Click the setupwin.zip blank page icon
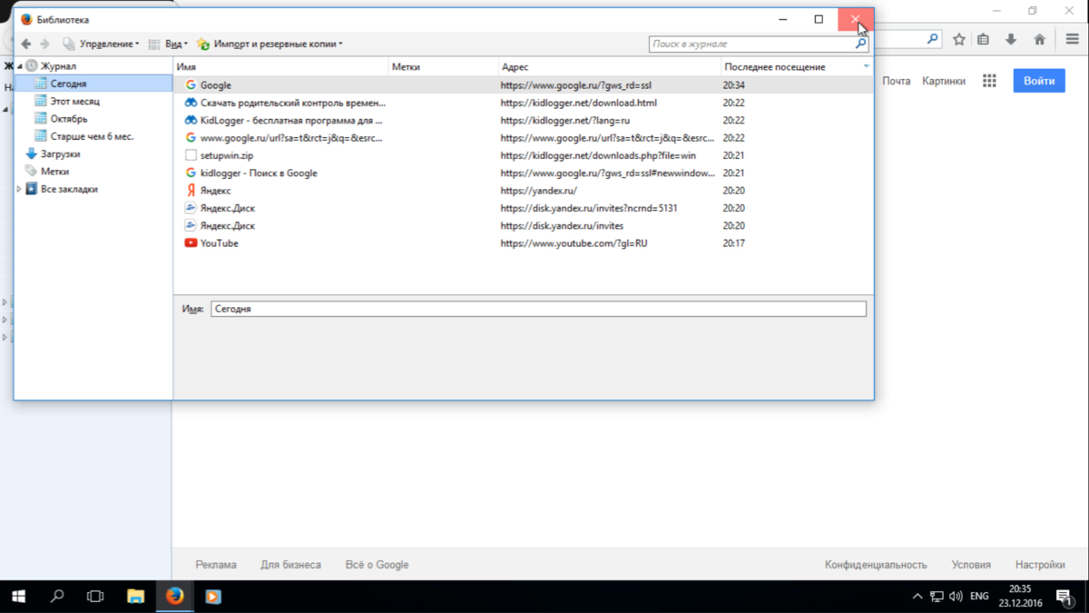The height and width of the screenshot is (613, 1089). (x=191, y=155)
